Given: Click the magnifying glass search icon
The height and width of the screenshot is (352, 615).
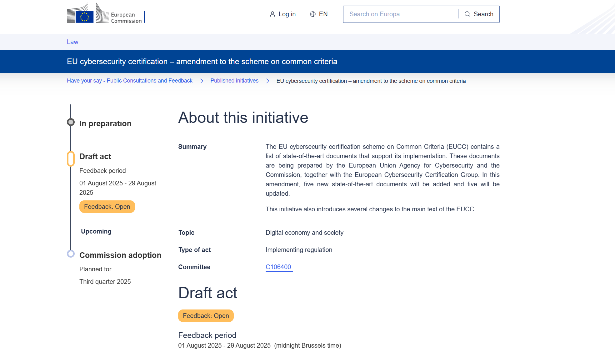Looking at the screenshot, I should point(467,14).
